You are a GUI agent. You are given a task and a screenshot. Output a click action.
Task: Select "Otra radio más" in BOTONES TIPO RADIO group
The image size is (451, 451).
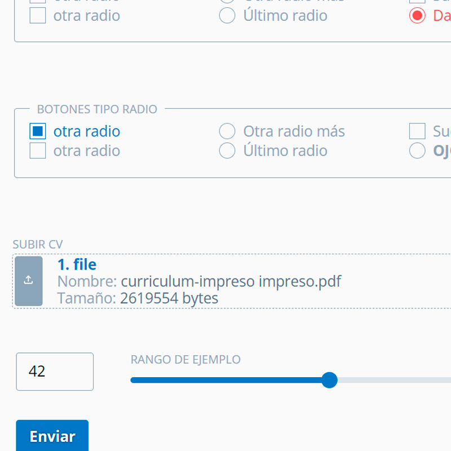point(227,131)
